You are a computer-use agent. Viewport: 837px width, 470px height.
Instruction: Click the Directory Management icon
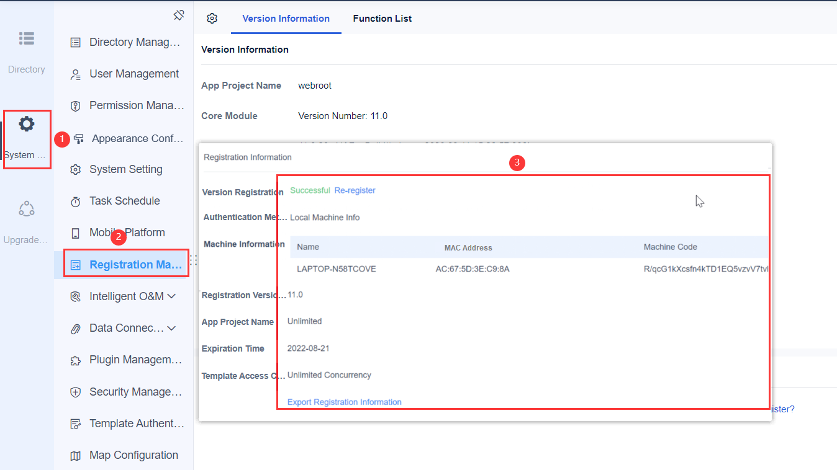(x=76, y=42)
